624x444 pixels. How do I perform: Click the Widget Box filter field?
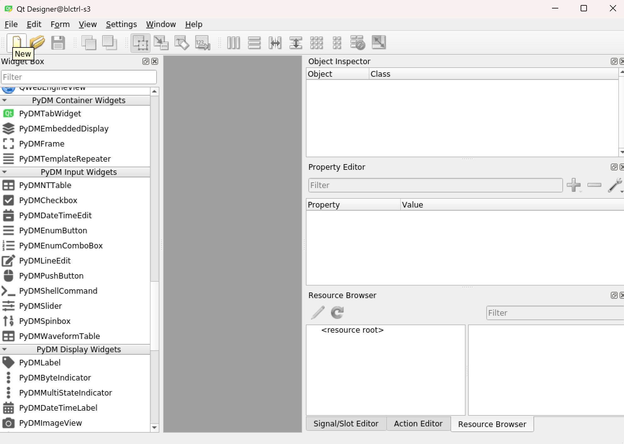coord(79,77)
